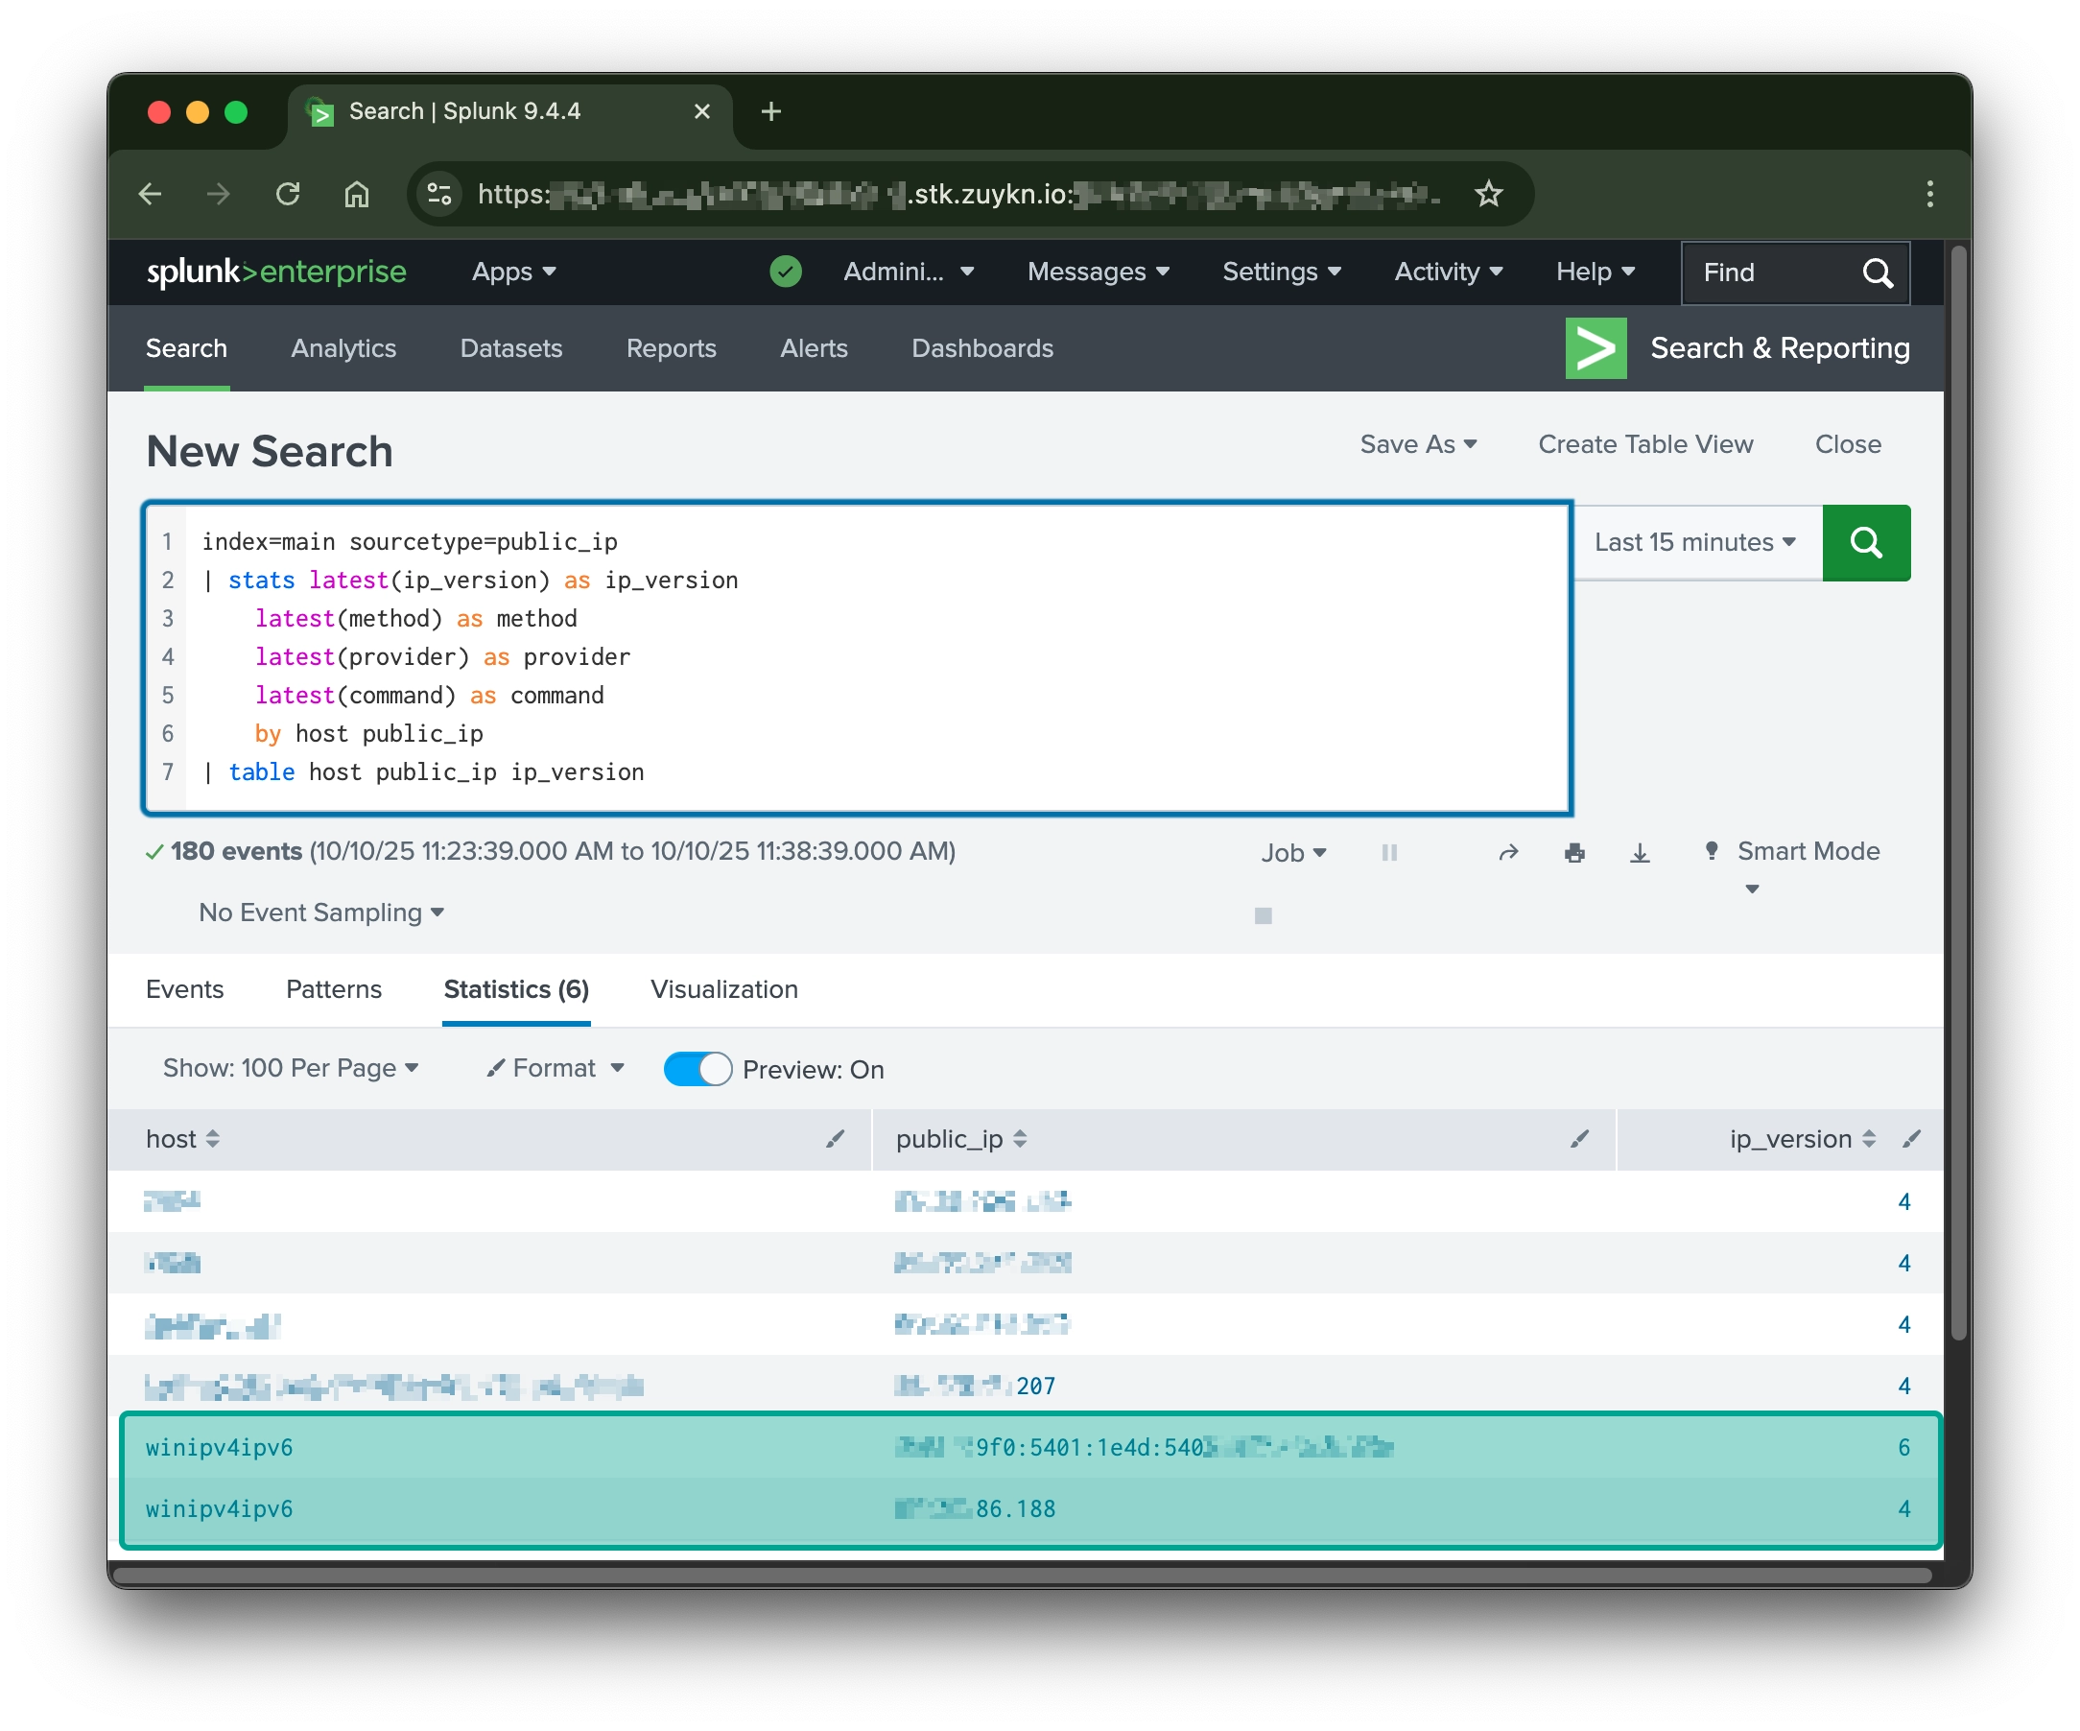This screenshot has width=2080, height=1731.
Task: Click pencil icon in host column header
Action: tap(835, 1138)
